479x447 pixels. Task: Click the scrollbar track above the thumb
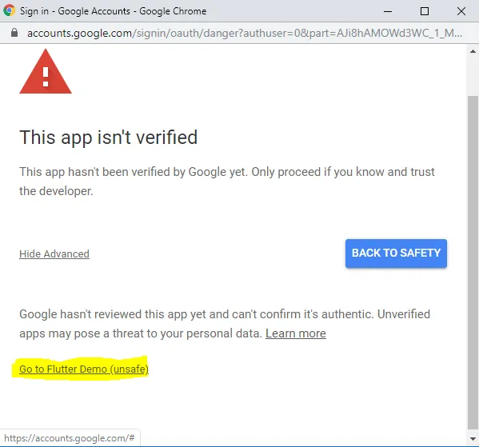click(x=473, y=77)
